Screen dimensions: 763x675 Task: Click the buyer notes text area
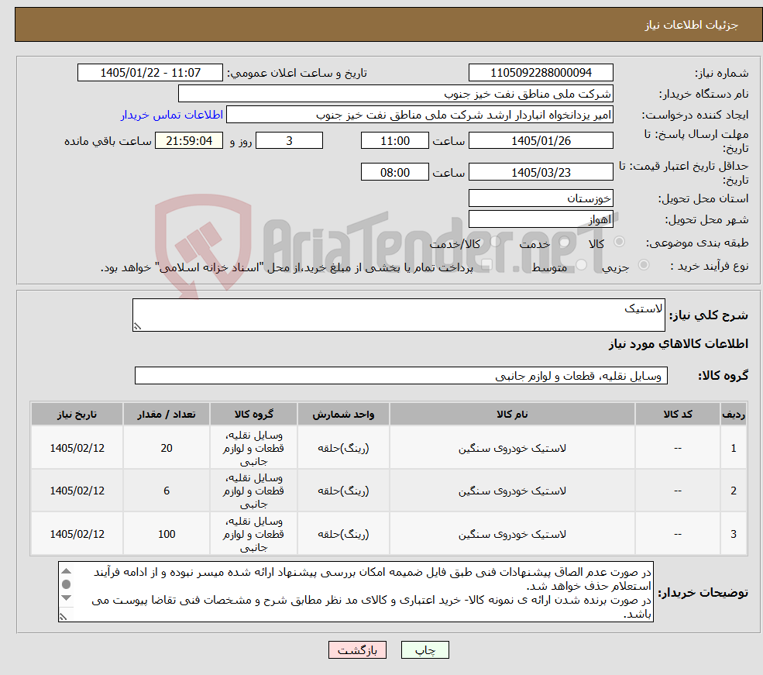pyautogui.click(x=356, y=591)
